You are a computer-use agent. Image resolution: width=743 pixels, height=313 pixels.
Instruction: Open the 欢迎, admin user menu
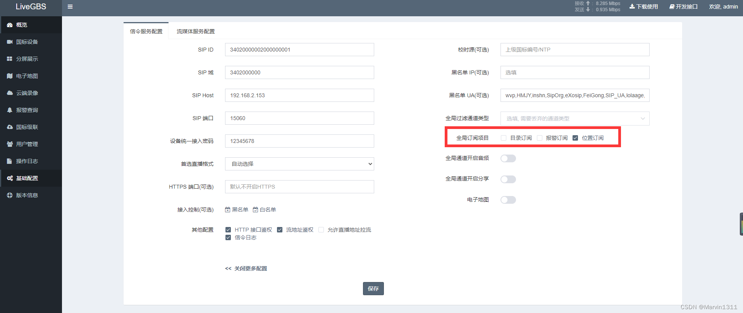(x=723, y=7)
